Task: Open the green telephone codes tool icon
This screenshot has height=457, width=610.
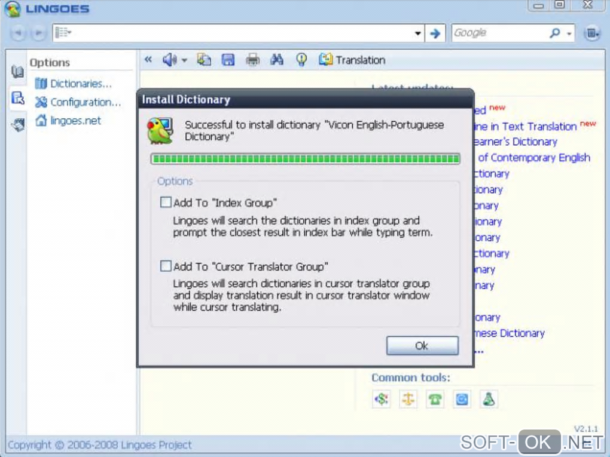Action: [x=435, y=399]
